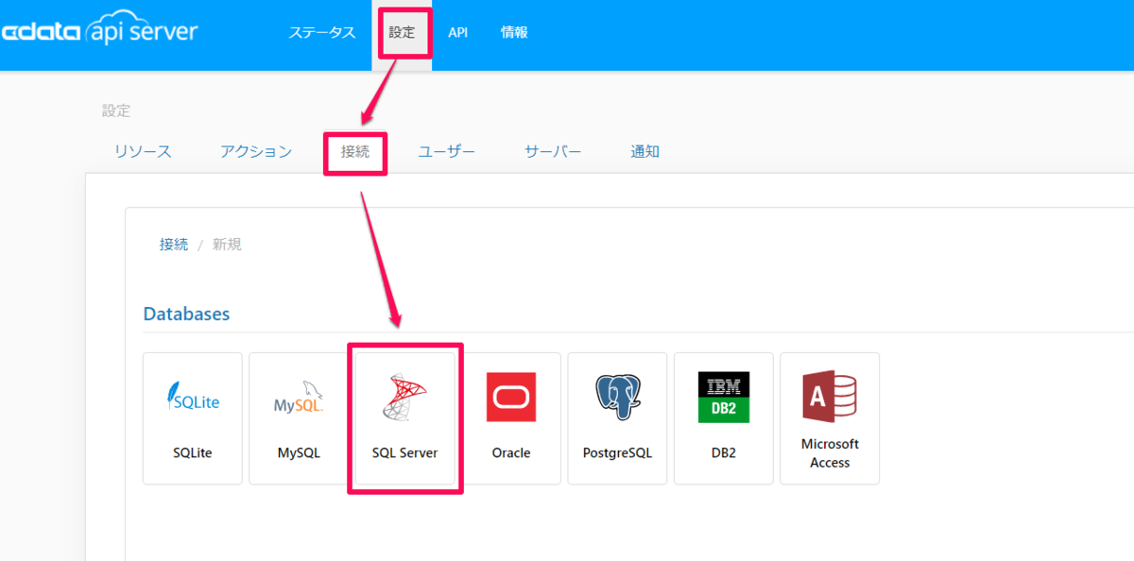Choose the SQL Server connection icon
Screen dimensions: 1134x561
coord(404,397)
